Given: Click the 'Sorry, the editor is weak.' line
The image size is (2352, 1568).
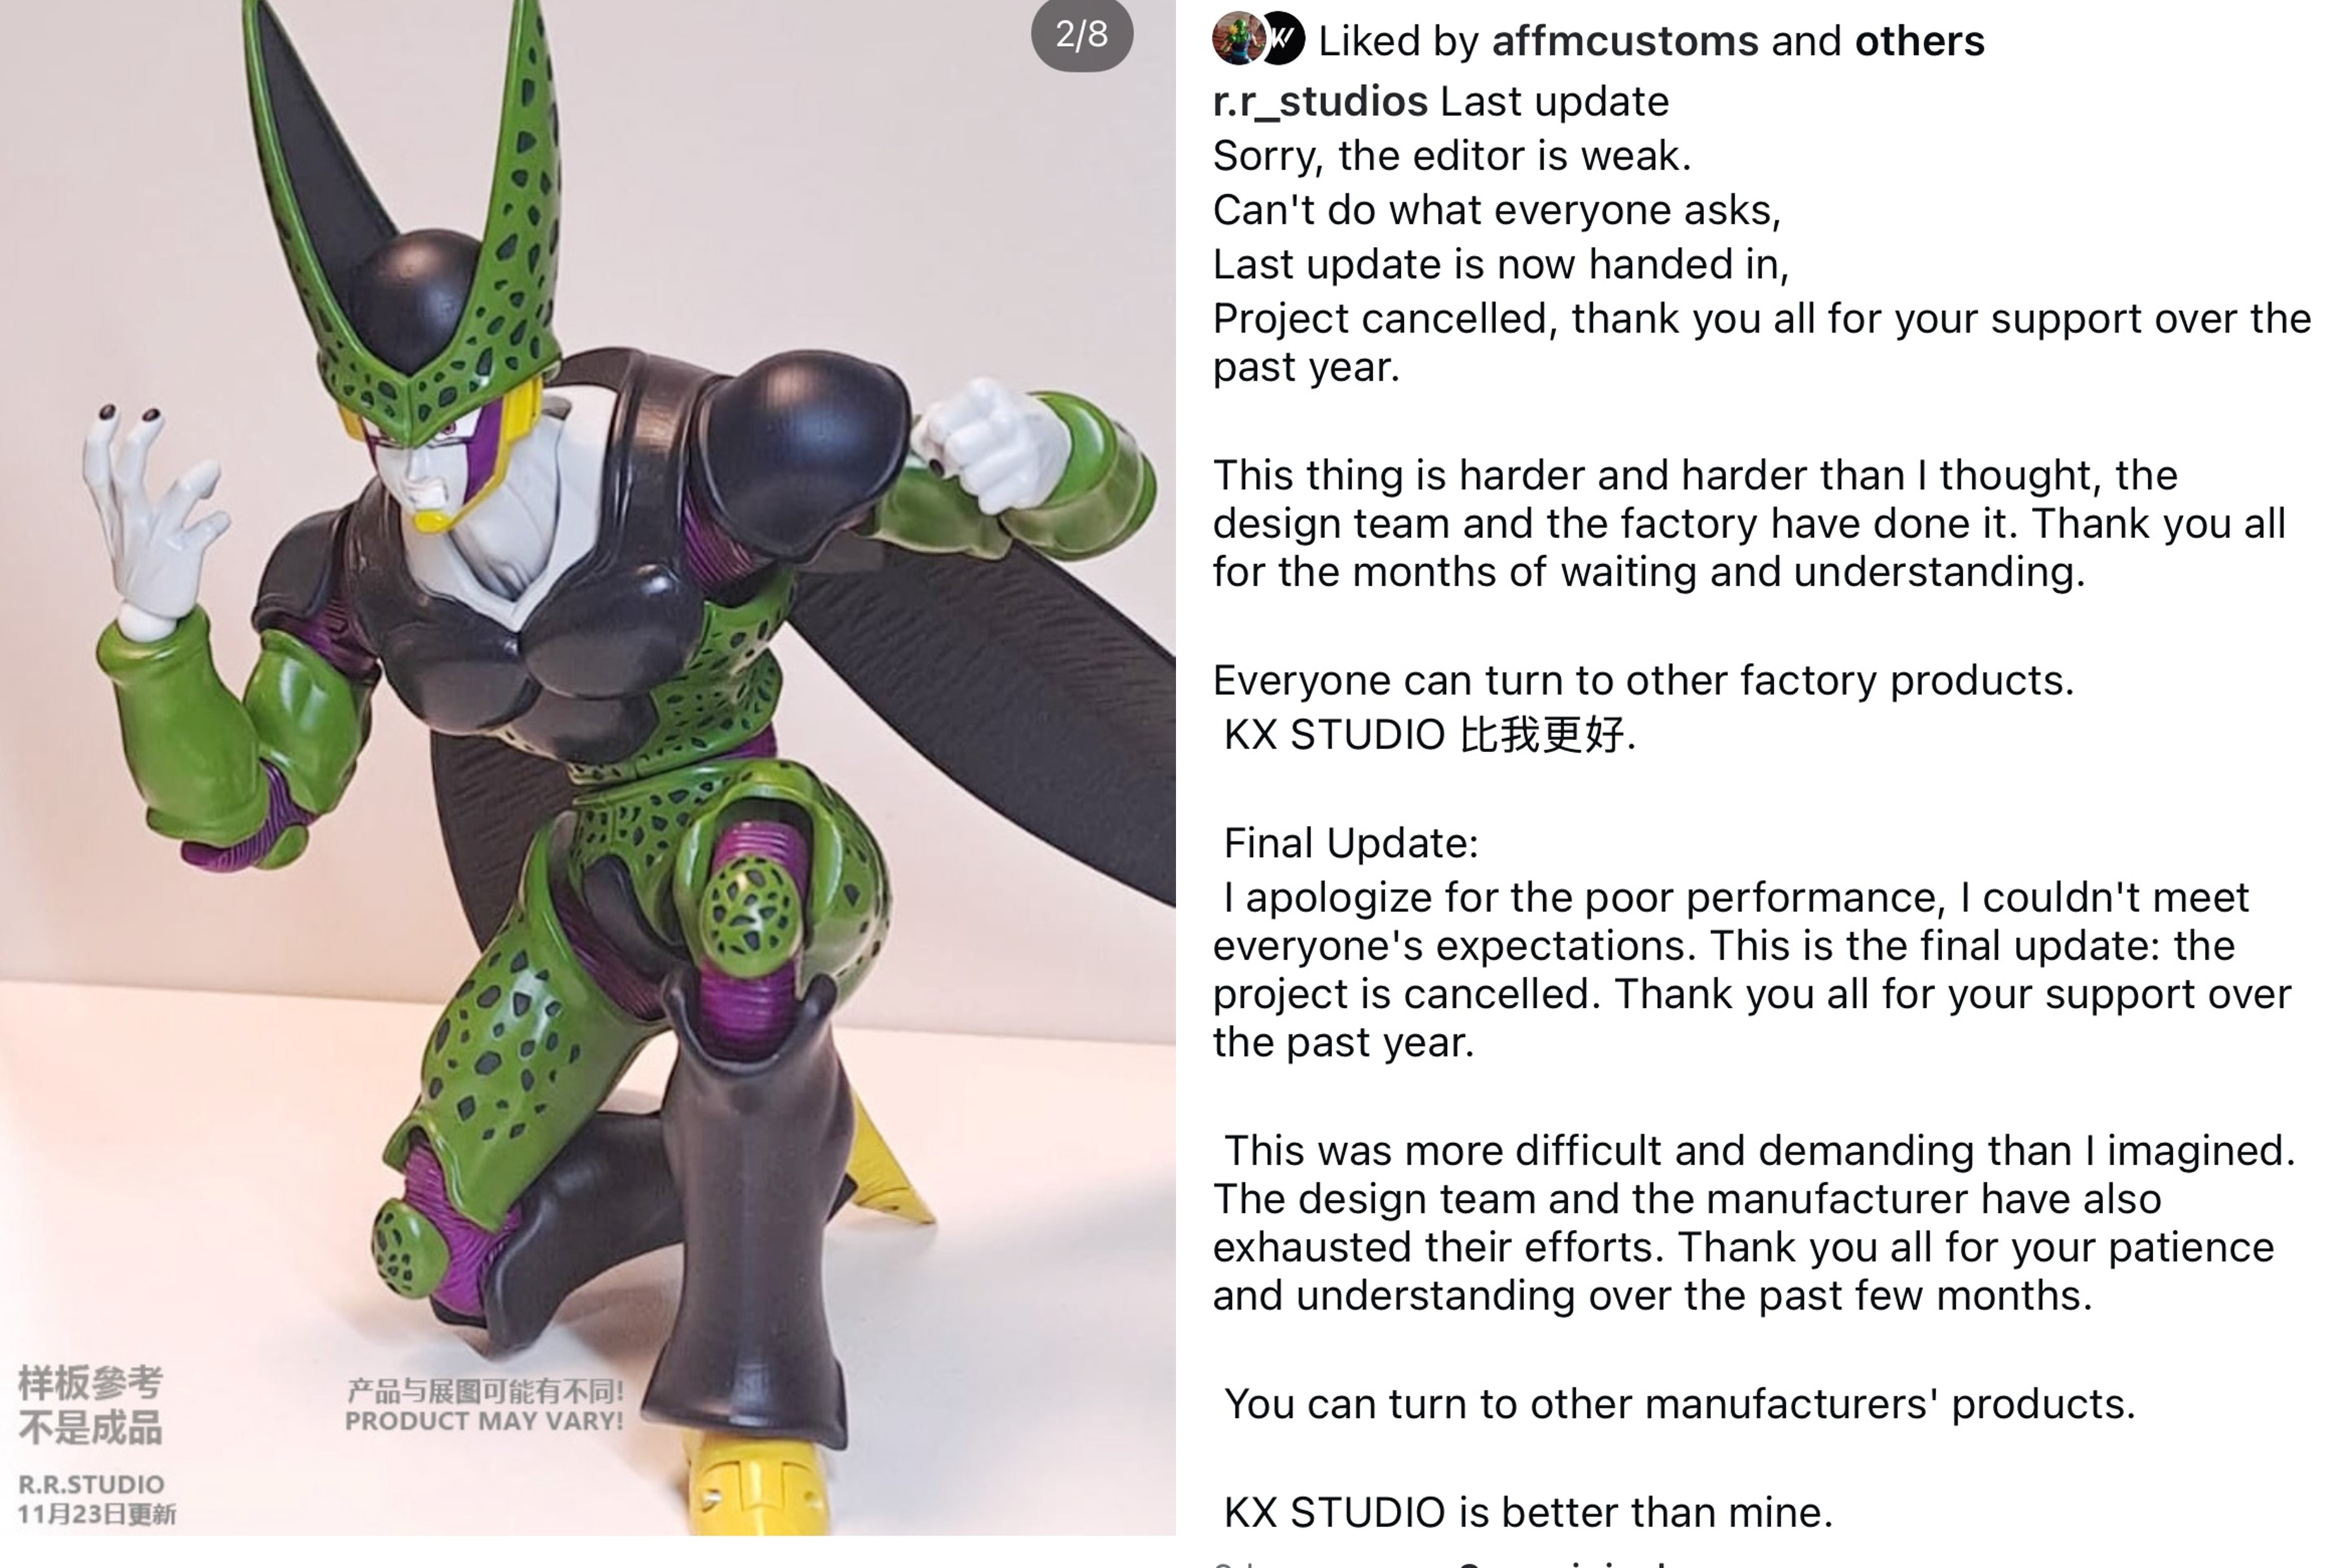Looking at the screenshot, I should 1452,156.
